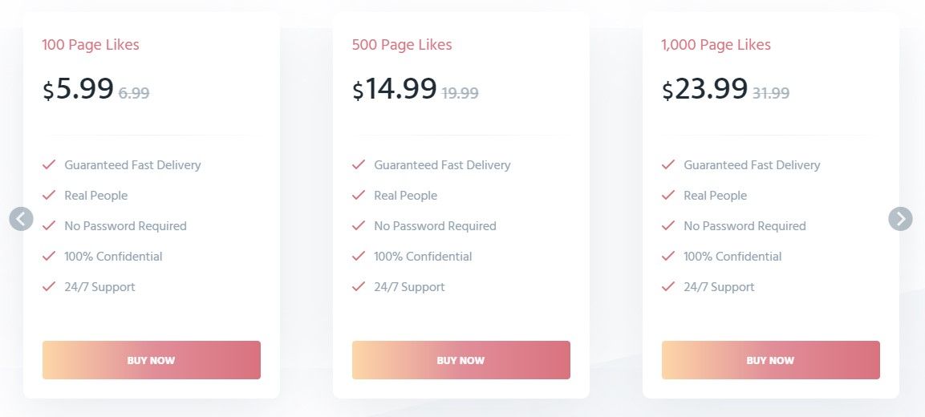Click 100% Confidential text in 1,000 Likes card
Viewport: 925px width, 417px height.
coord(732,257)
